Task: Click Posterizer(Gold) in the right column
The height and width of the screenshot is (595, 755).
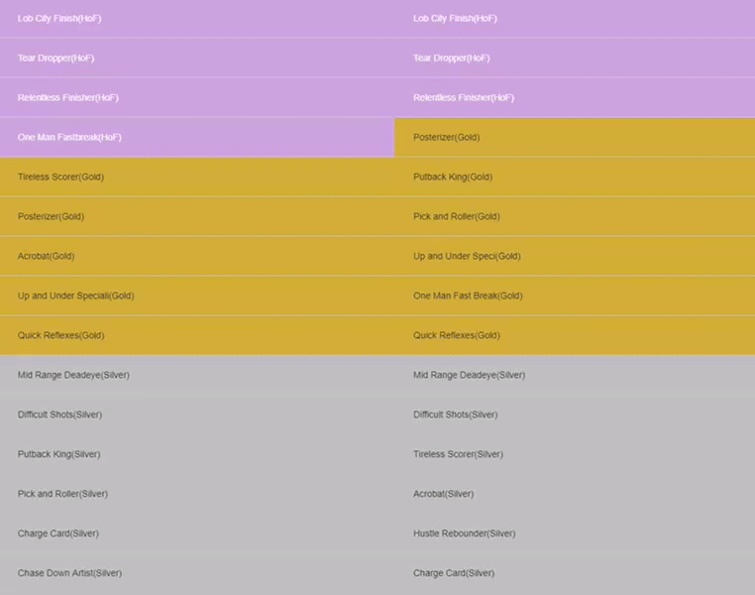Action: 575,137
